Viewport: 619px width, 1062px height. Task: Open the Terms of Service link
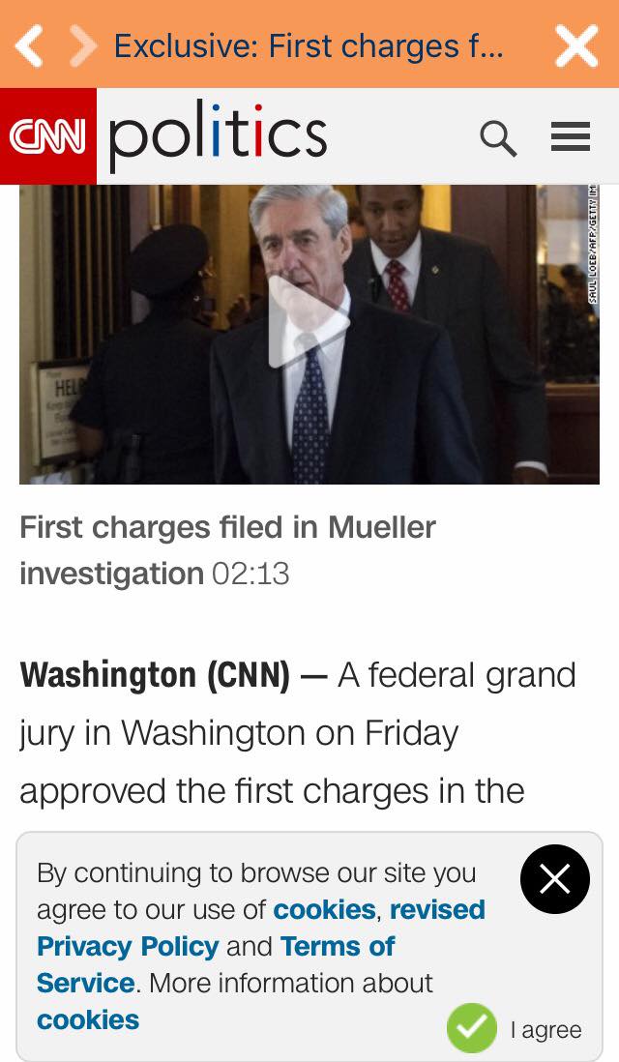point(339,946)
